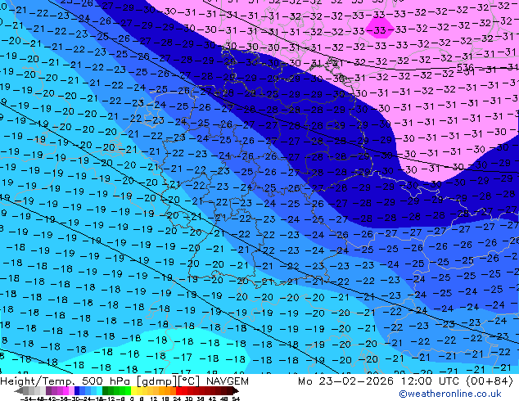
Task: Click the -54 legend scale value
Action: pos(26,399)
